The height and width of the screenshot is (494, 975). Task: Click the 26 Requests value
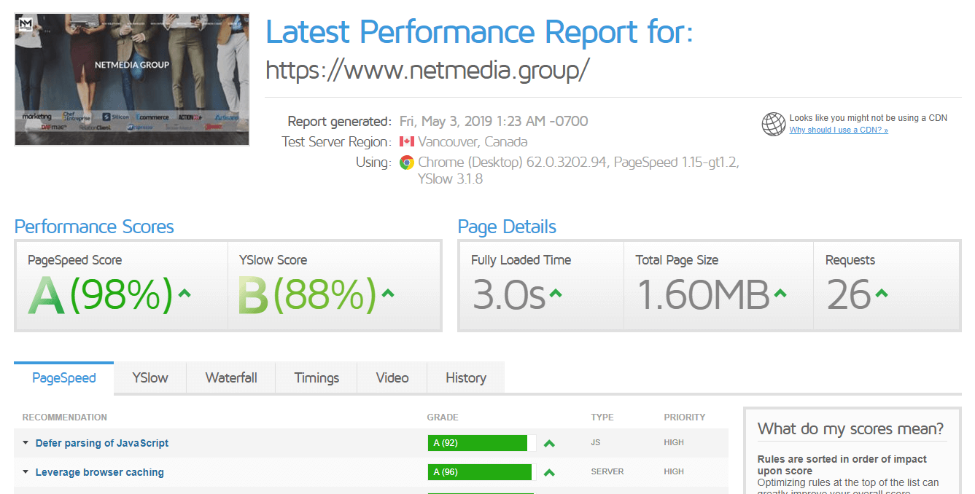click(849, 295)
